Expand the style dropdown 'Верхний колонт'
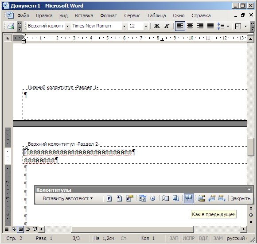Viewport: 257px width, 244px height. point(67,26)
